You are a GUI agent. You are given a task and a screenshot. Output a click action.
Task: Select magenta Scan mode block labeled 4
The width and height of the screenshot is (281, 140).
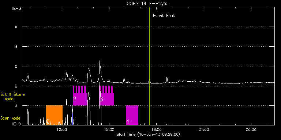tap(132, 115)
